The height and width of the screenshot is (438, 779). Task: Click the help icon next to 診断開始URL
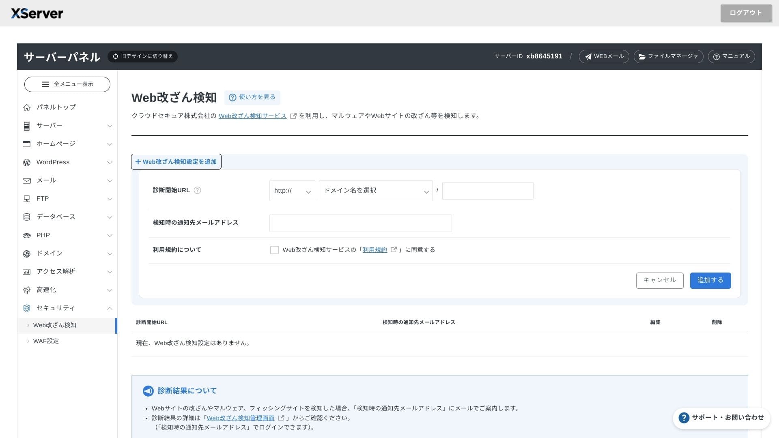(x=197, y=190)
